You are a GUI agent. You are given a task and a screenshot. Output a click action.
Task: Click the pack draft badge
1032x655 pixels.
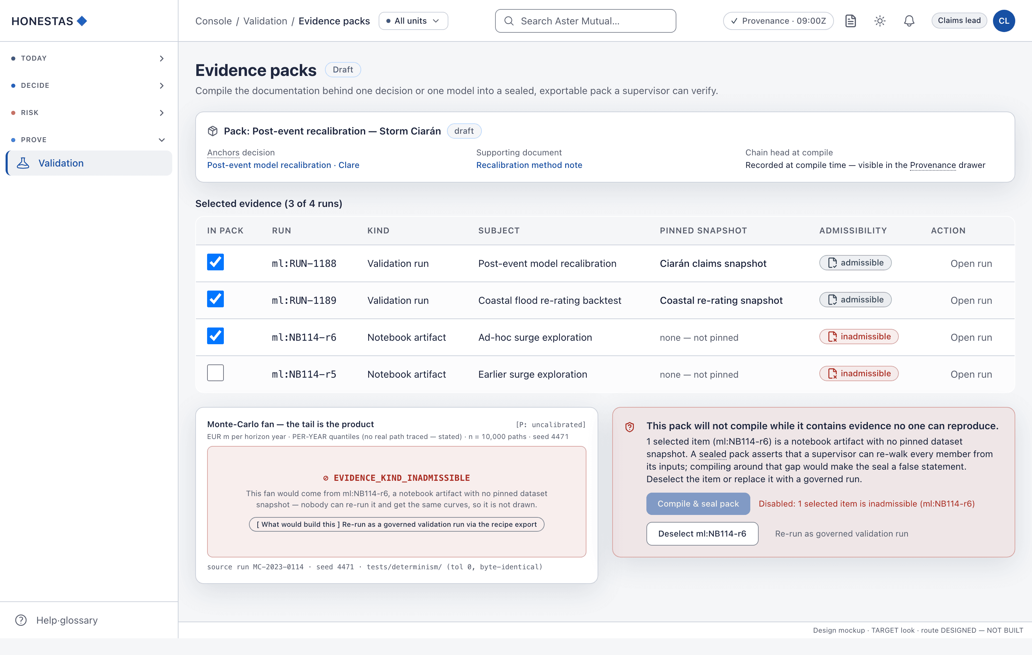[x=464, y=131]
